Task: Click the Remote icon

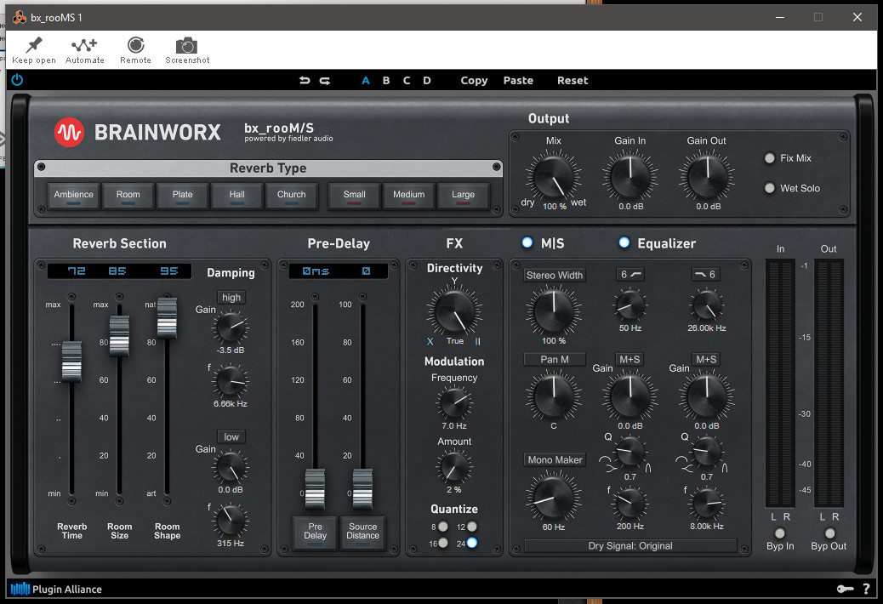Action: tap(136, 45)
